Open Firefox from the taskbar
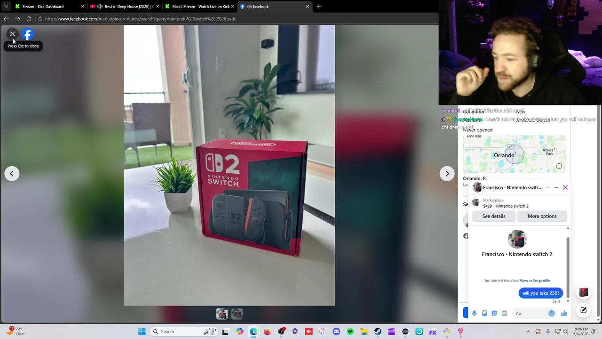Screen dimensions: 602x339 267,331
